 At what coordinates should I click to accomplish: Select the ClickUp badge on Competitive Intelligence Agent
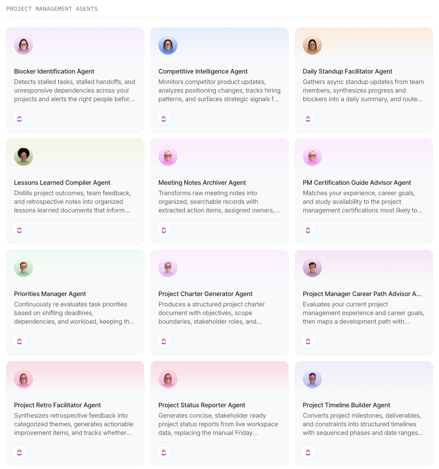164,119
